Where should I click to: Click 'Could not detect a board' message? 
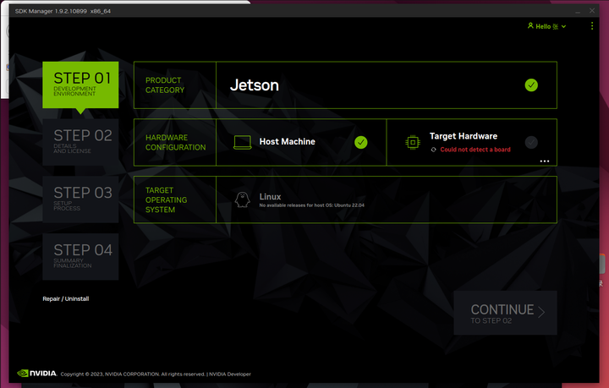[x=475, y=150]
